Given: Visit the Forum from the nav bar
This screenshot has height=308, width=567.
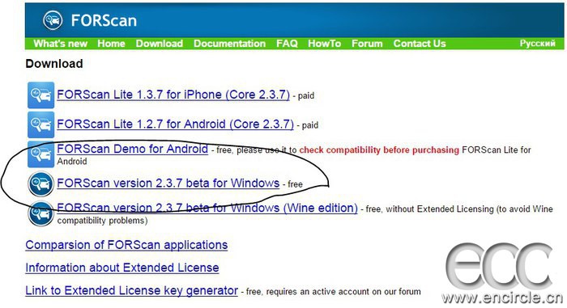Looking at the screenshot, I should [x=367, y=44].
